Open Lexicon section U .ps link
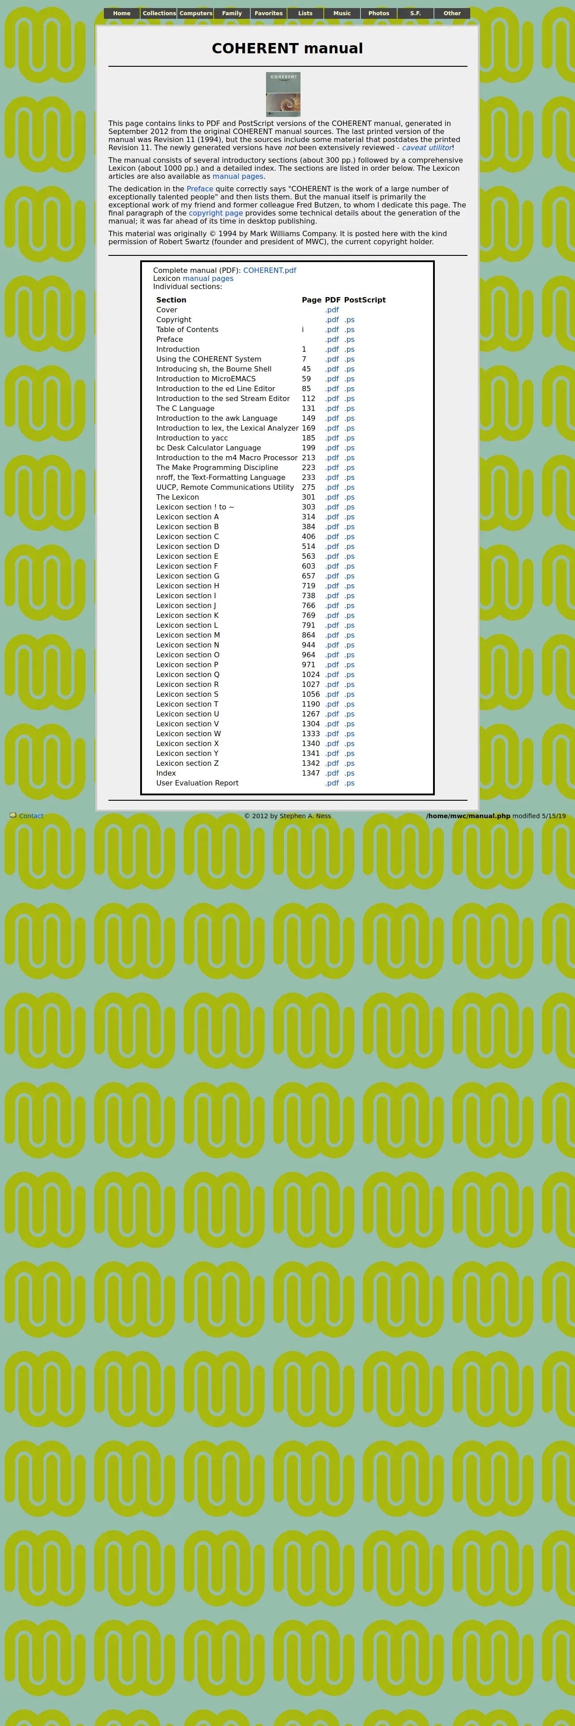Screen dimensions: 575x1726 pos(349,714)
